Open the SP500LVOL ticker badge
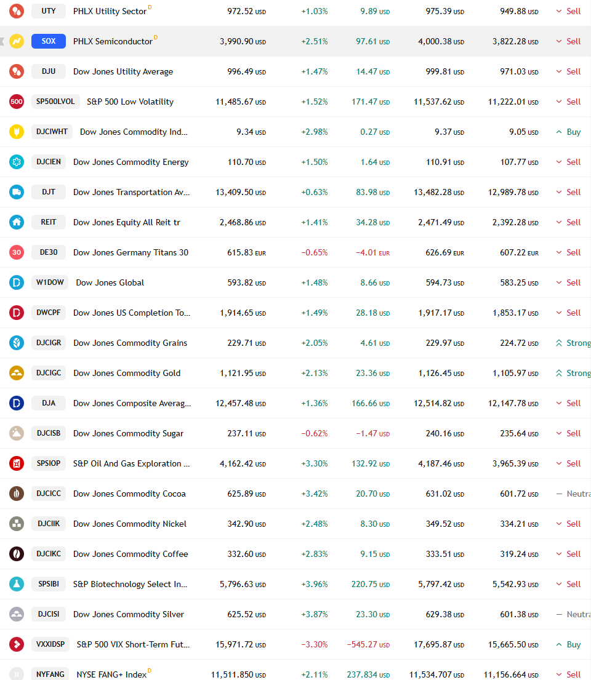Image resolution: width=591 pixels, height=680 pixels. tap(55, 102)
